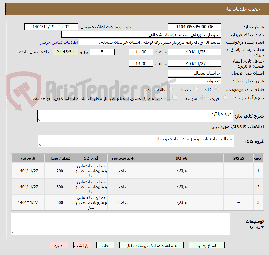
Task: Click quantity 200 cell
Action: coord(60,171)
